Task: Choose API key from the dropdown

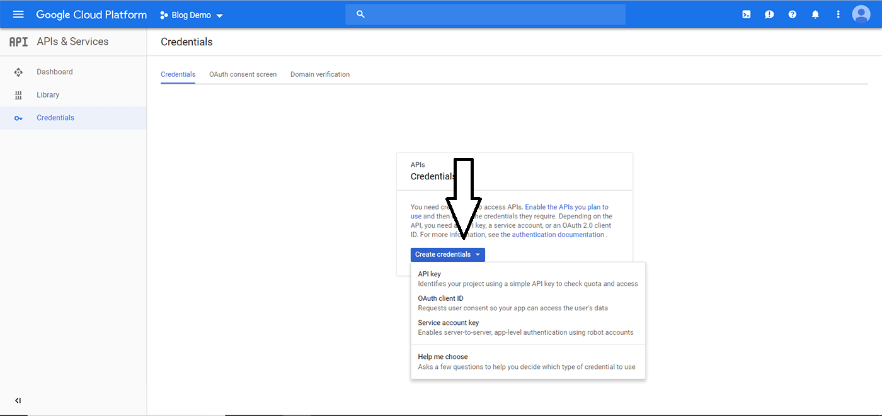Action: pyautogui.click(x=528, y=279)
